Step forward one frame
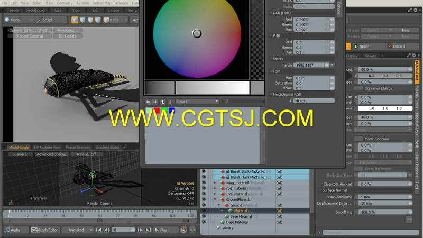 pos(140,230)
